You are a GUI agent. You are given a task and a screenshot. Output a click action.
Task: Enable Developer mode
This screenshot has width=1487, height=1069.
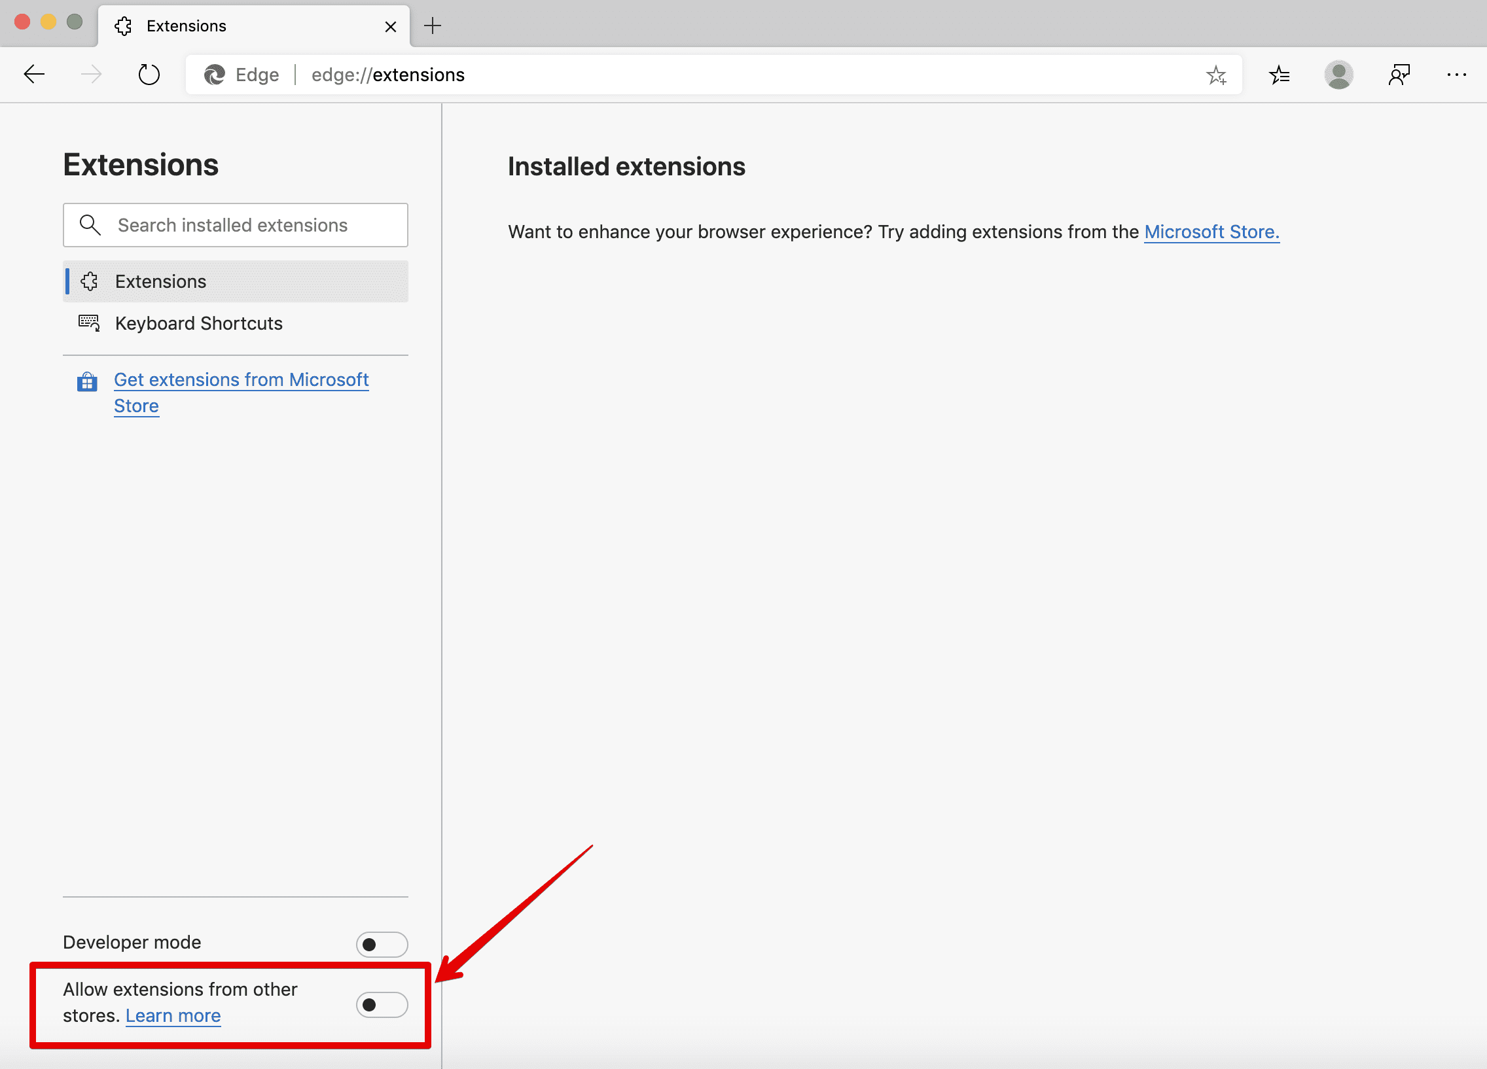[382, 944]
